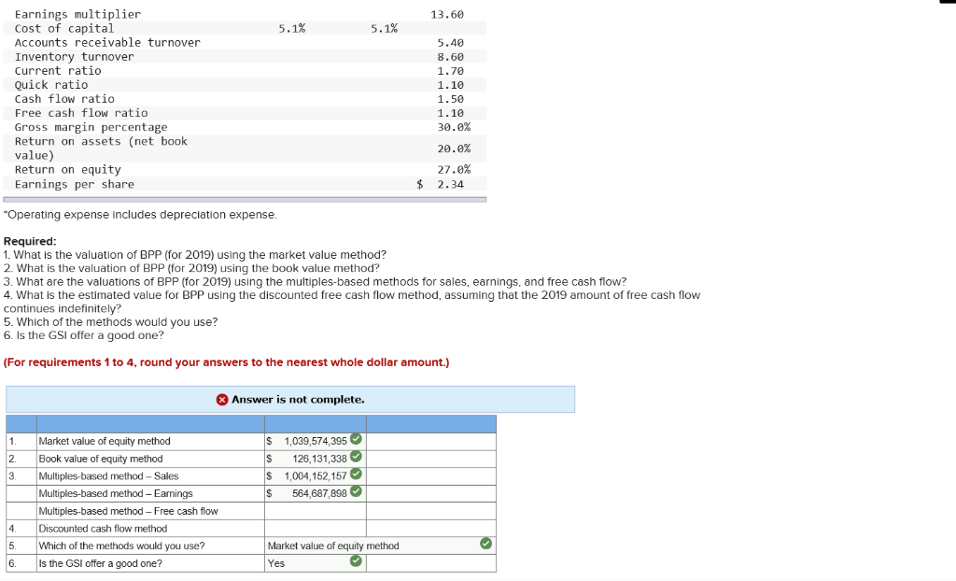This screenshot has height=581, width=956.
Task: Click the 'Return on assets (net book value)' label
Action: [x=101, y=149]
